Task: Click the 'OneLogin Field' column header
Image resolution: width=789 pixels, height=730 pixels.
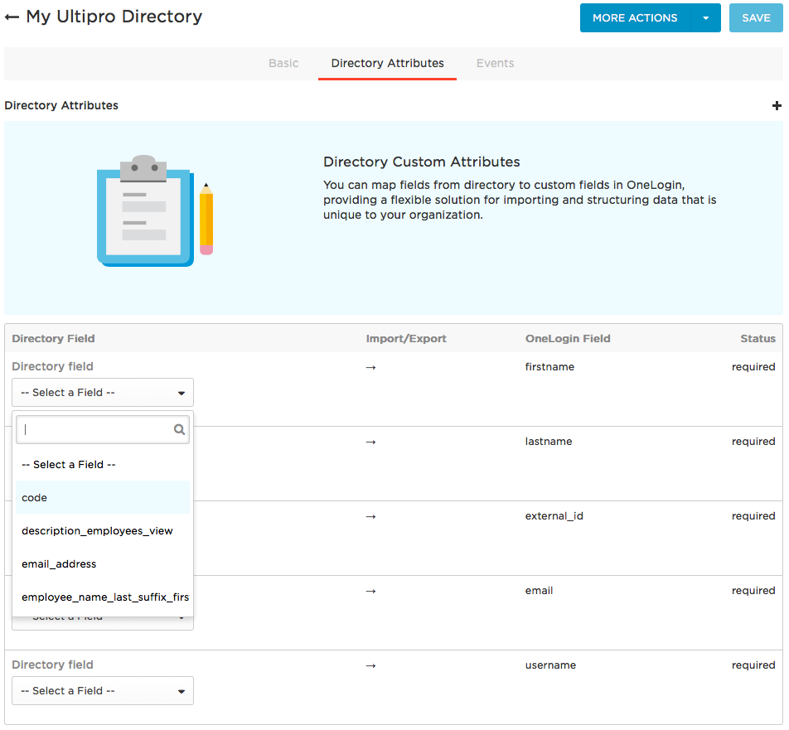Action: pyautogui.click(x=568, y=339)
